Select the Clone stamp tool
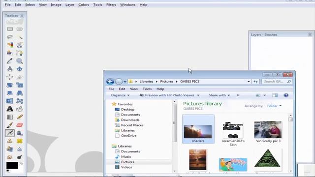 [10, 141]
